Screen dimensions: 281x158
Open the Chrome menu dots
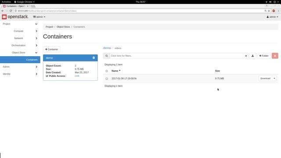click(278, 11)
